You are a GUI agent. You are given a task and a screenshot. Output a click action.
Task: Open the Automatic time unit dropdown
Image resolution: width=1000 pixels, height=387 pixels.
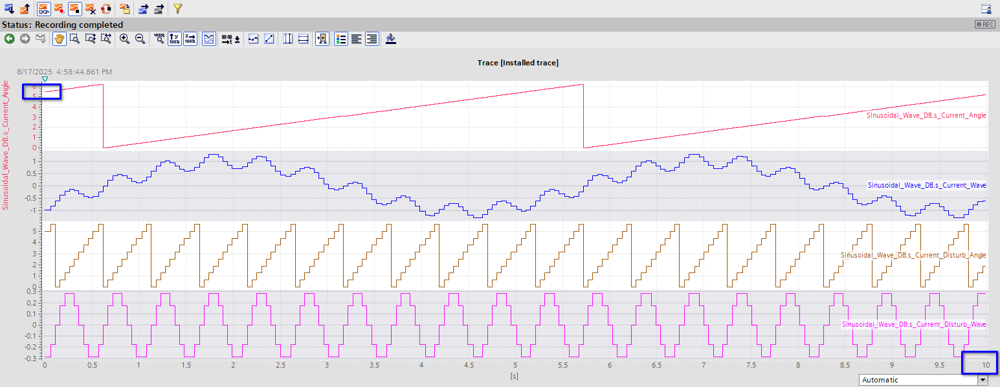(x=918, y=380)
